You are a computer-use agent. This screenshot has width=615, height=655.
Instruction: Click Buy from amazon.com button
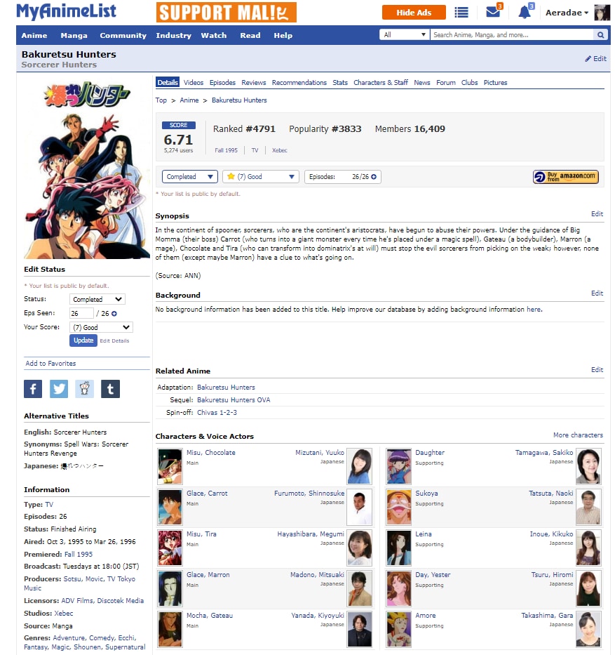[566, 177]
